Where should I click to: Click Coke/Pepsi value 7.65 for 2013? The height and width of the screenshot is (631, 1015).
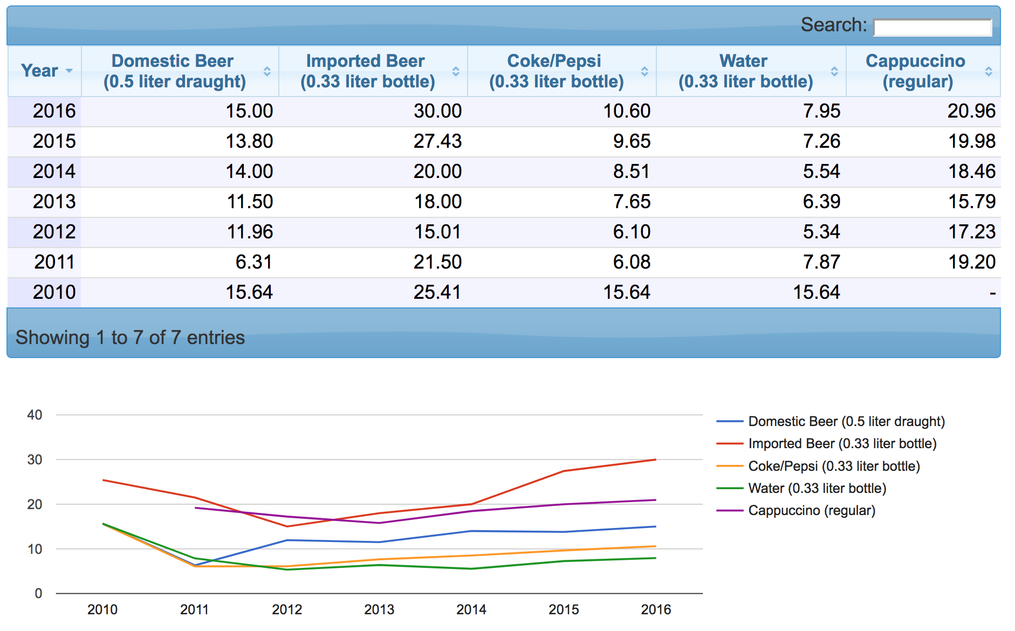[632, 202]
